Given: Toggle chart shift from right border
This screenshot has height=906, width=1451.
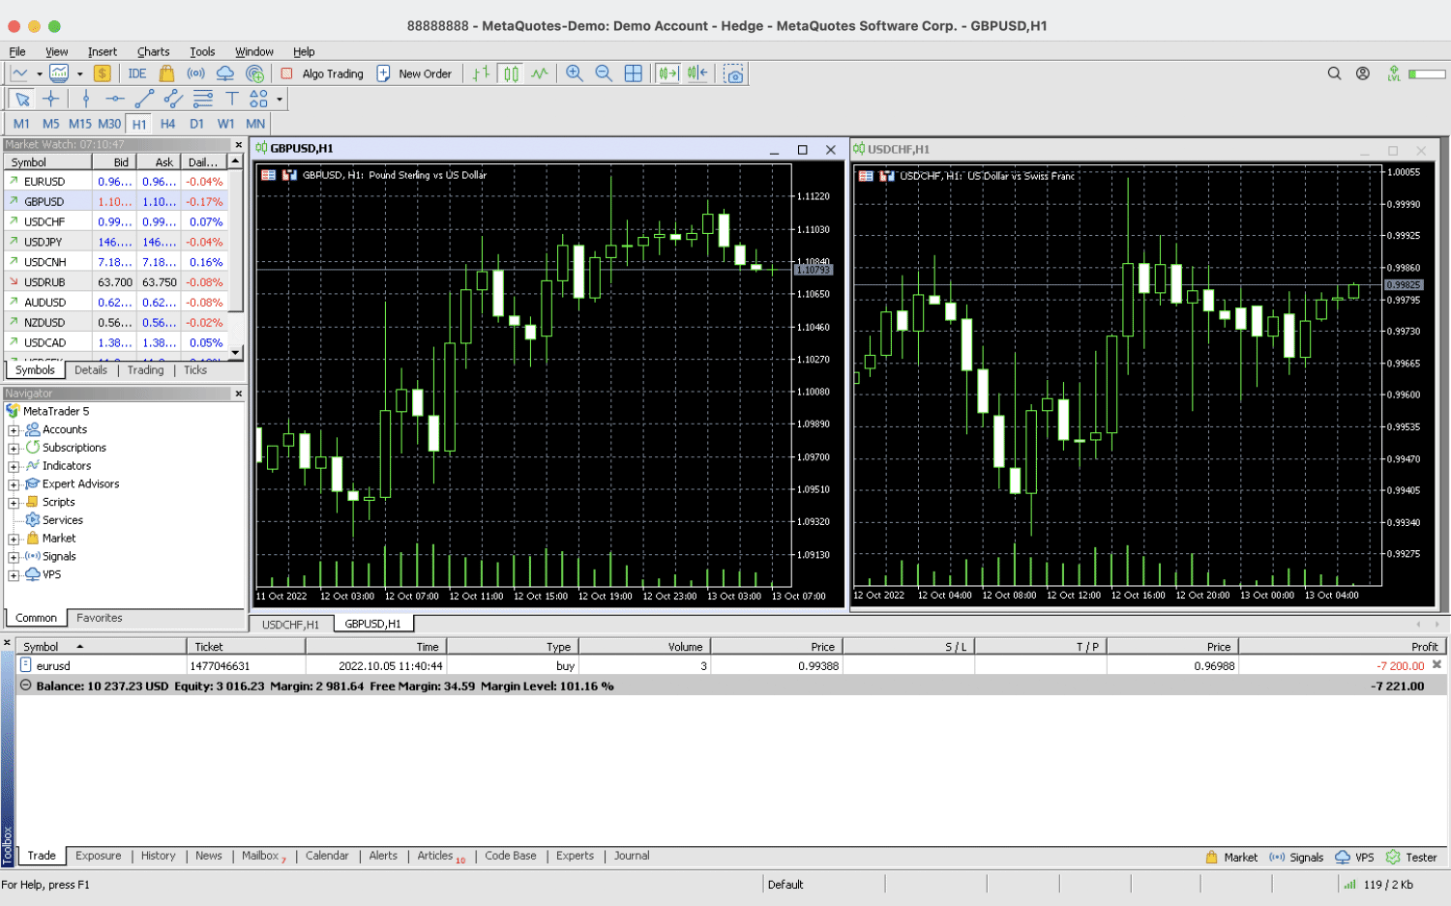Looking at the screenshot, I should coord(697,73).
